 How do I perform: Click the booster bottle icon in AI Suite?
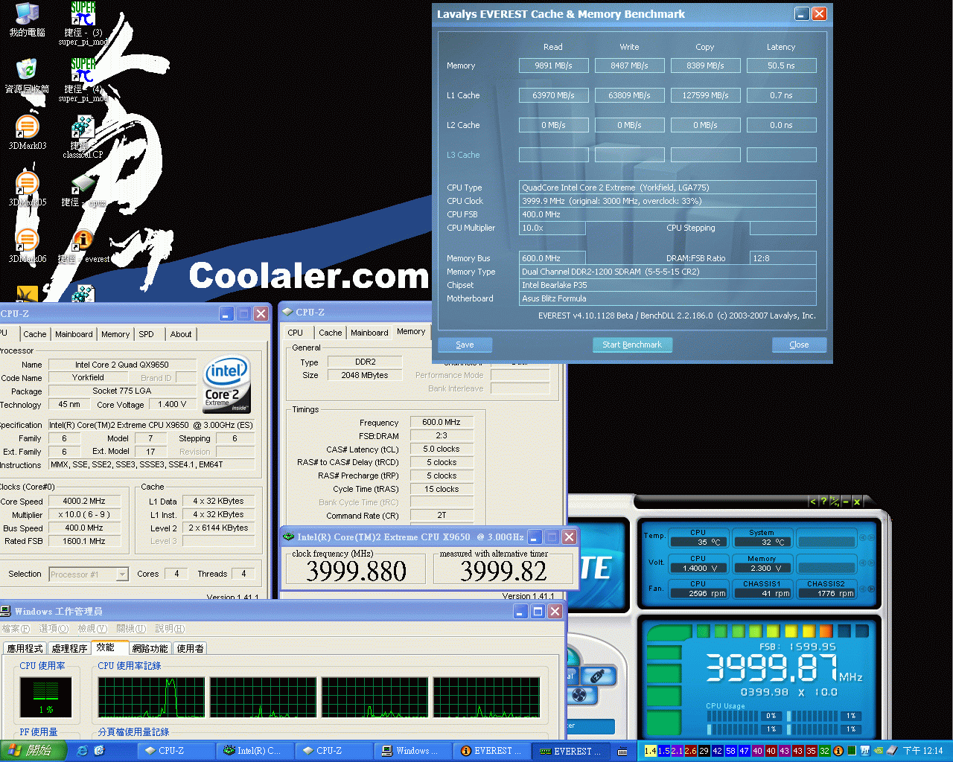click(x=598, y=676)
